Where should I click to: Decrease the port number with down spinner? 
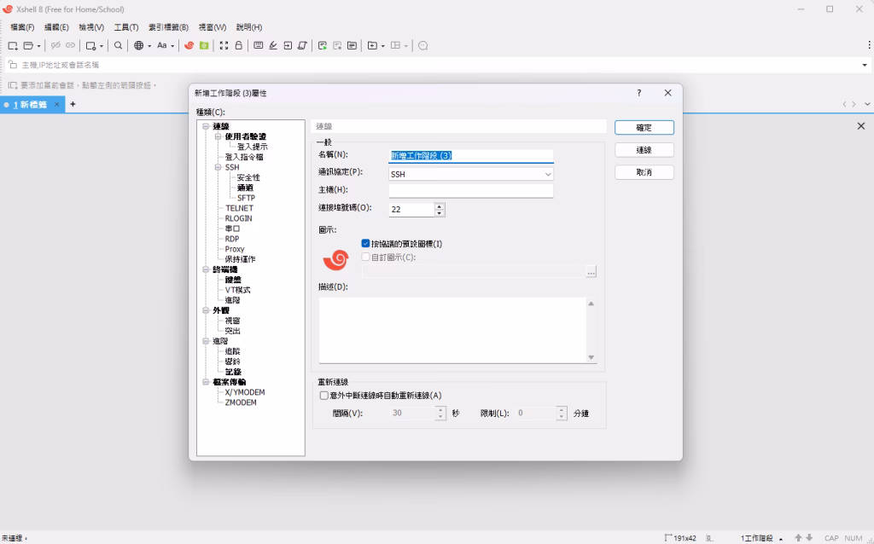440,213
